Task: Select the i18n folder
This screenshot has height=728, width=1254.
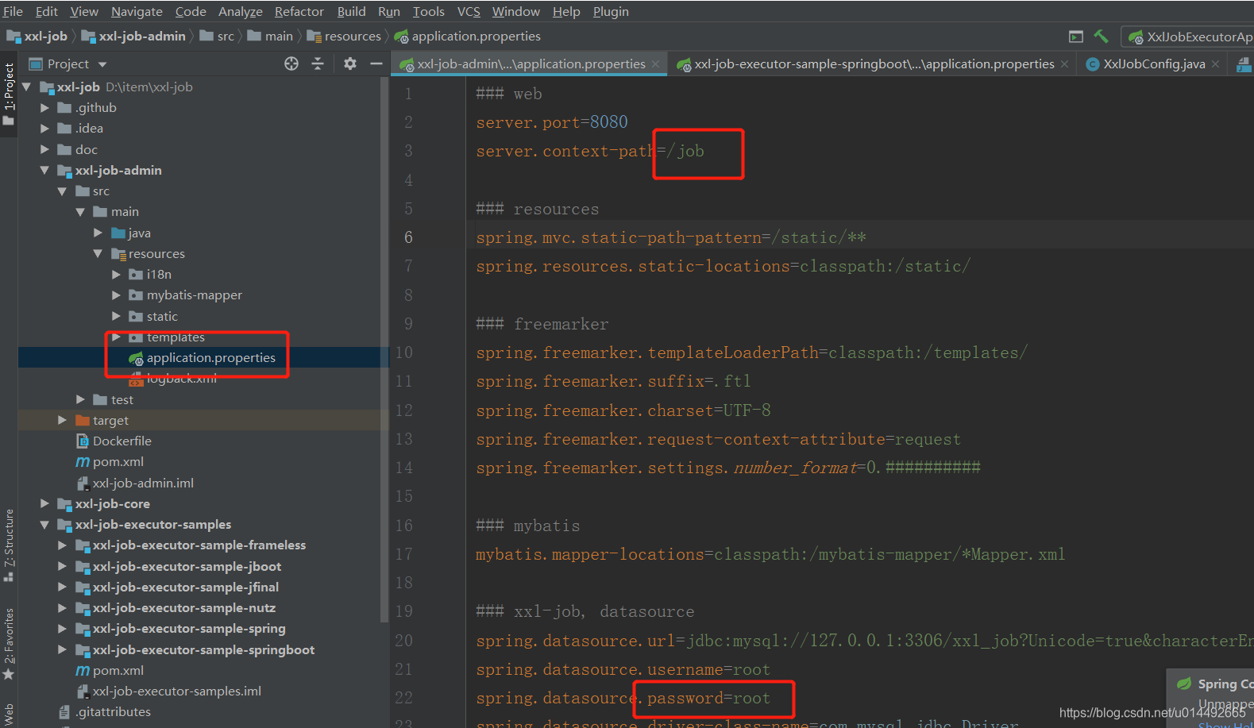Action: [159, 275]
